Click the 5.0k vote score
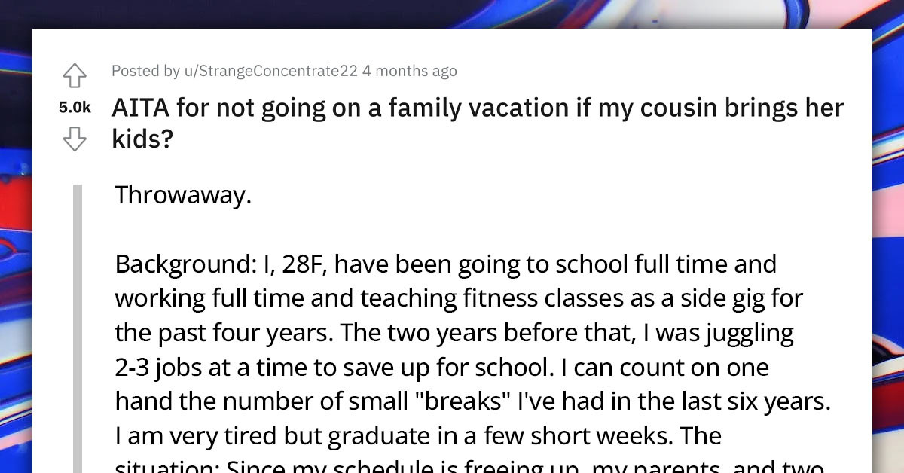 [73, 107]
